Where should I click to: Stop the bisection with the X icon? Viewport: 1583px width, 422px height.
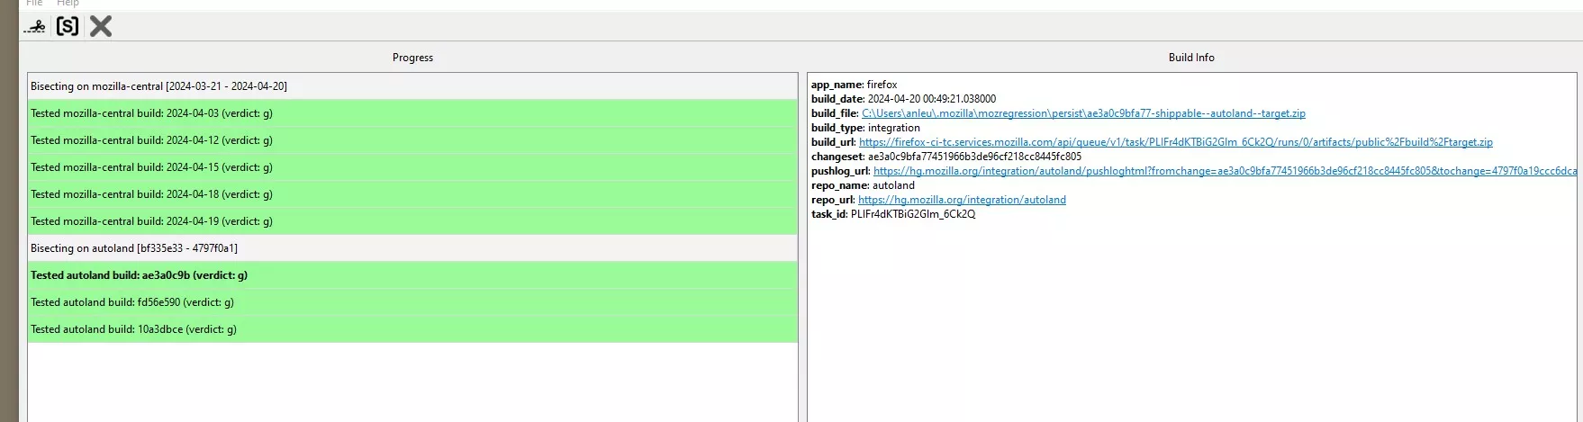coord(101,26)
